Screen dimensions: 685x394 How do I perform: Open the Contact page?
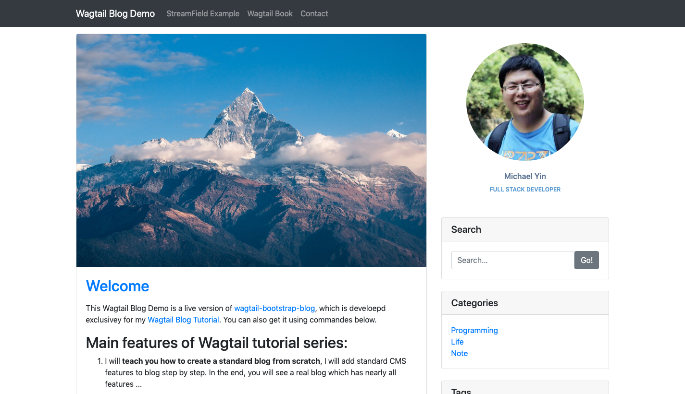[x=314, y=13]
